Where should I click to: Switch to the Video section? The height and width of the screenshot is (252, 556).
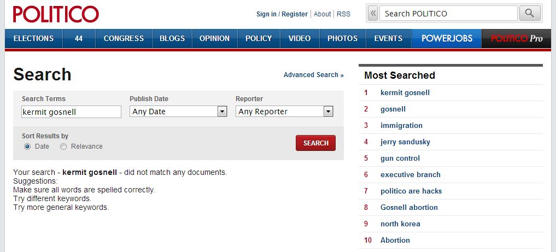tap(299, 38)
